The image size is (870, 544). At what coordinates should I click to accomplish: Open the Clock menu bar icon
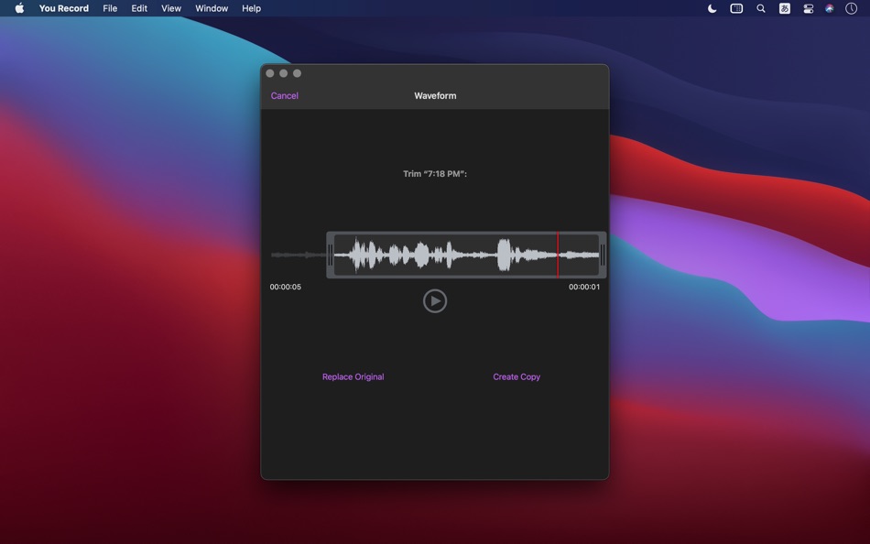point(852,8)
